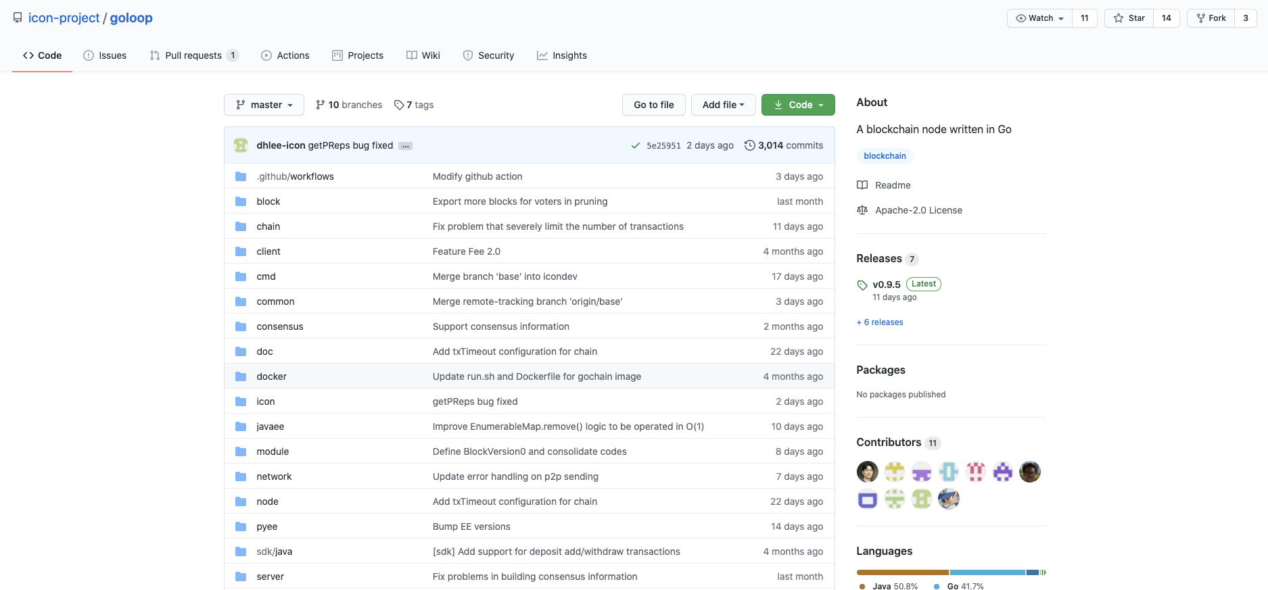Click the + 6 releases link
Viewport: 1268px width, 590px height.
click(x=880, y=322)
